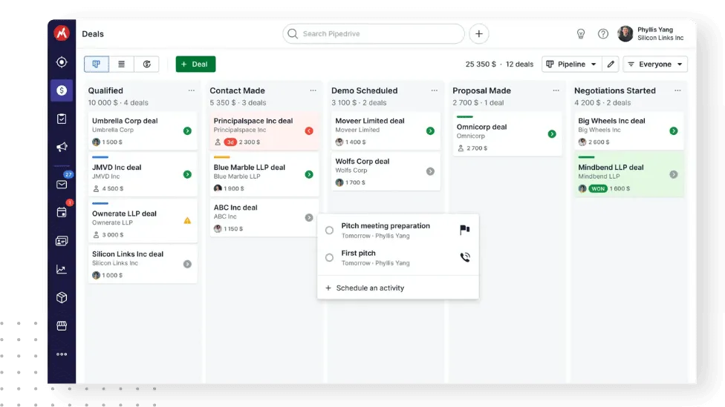Click warning triangle on Ownerate LLP deal
The image size is (725, 407).
pos(187,221)
